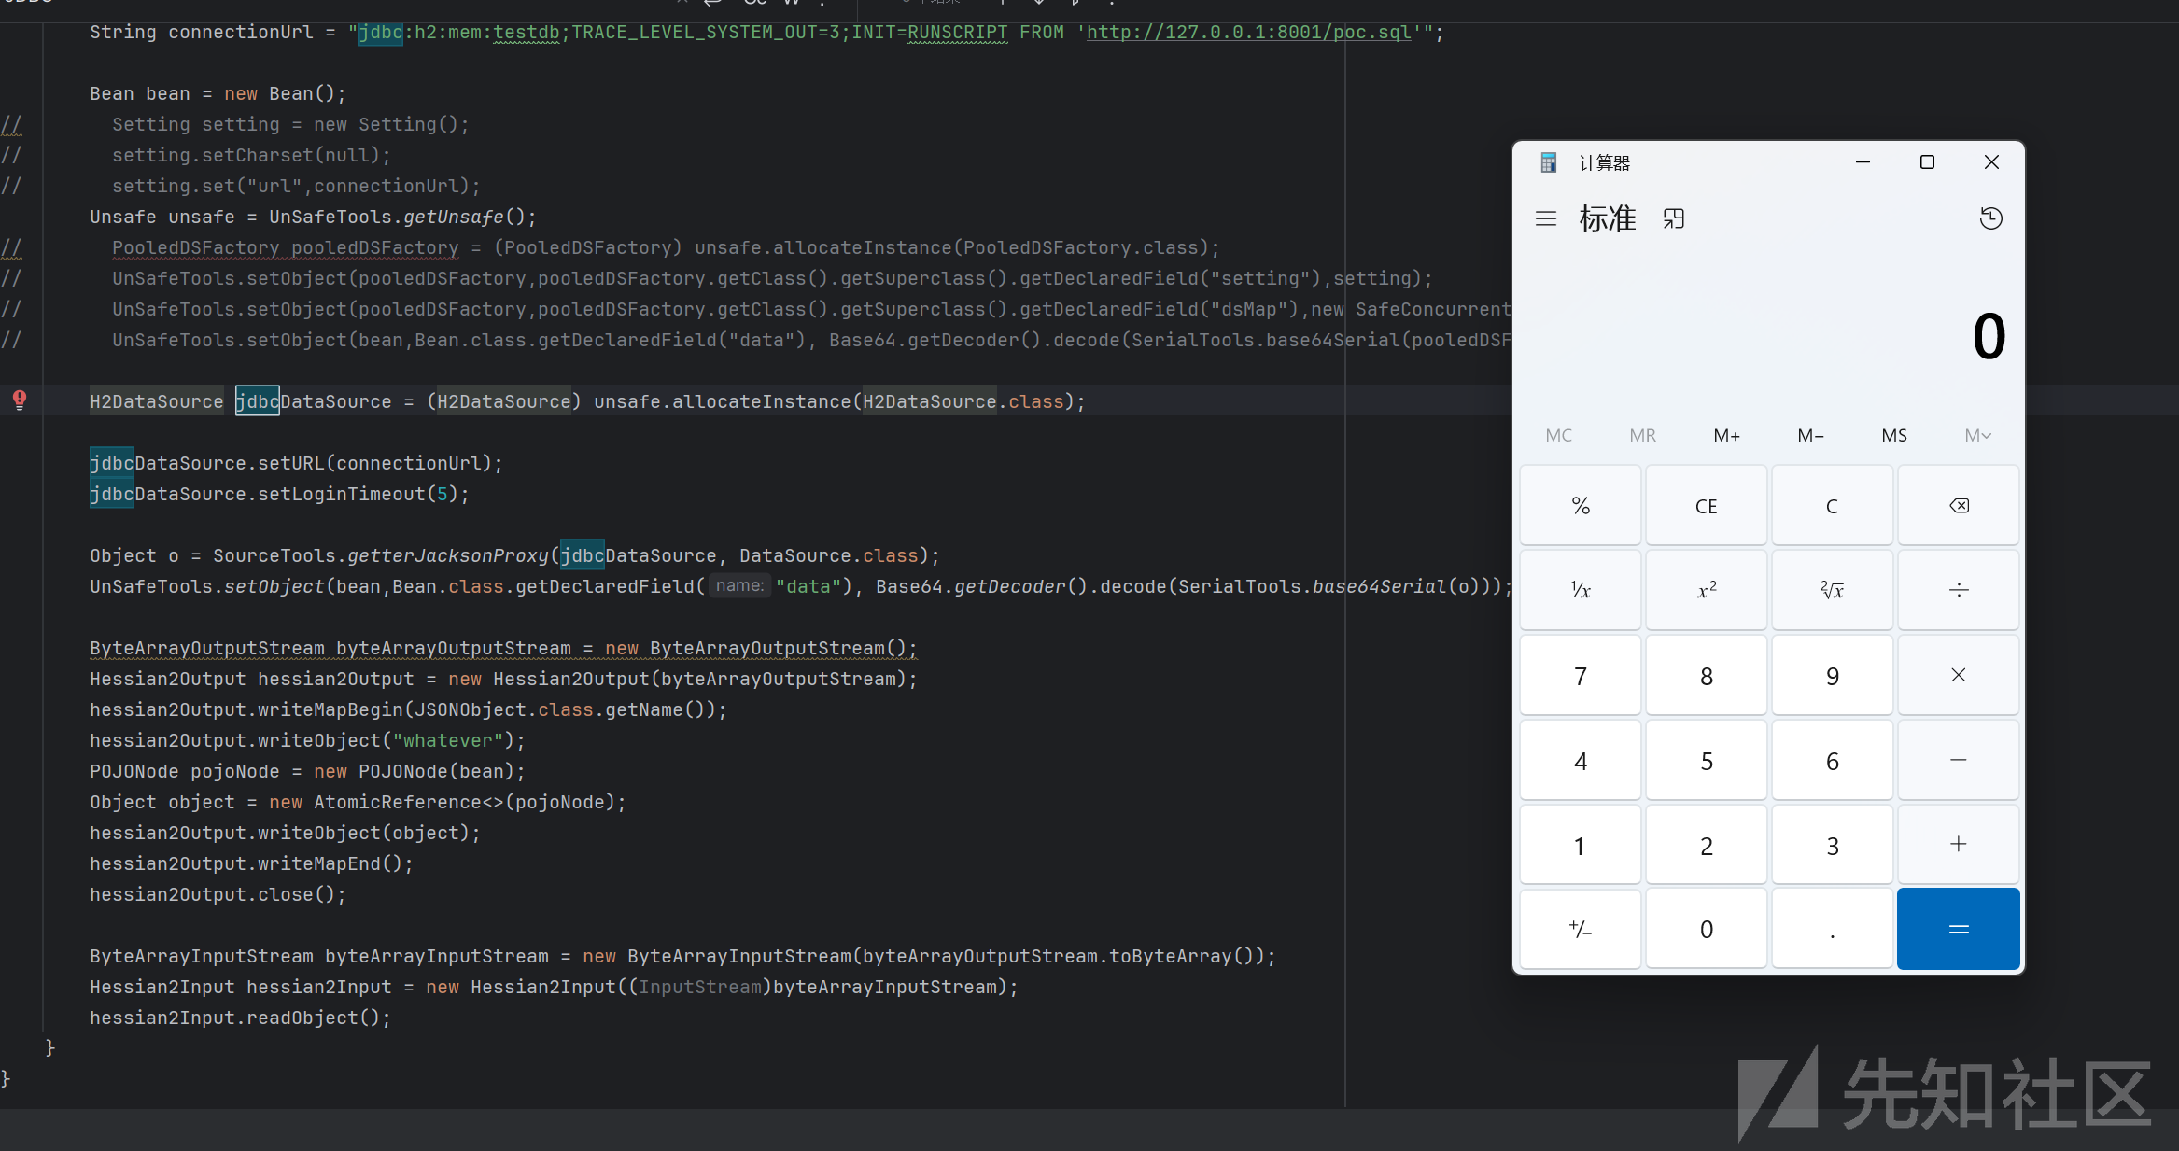Click the 标准 mode title in Calculator
Viewport: 2179px width, 1151px height.
click(x=1607, y=218)
